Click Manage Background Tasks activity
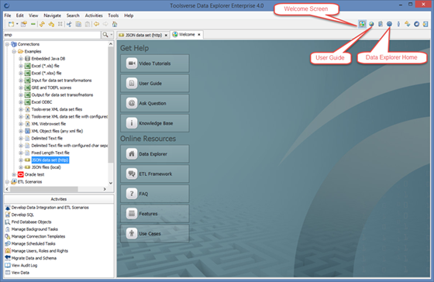This screenshot has width=434, height=282. pyautogui.click(x=35, y=229)
